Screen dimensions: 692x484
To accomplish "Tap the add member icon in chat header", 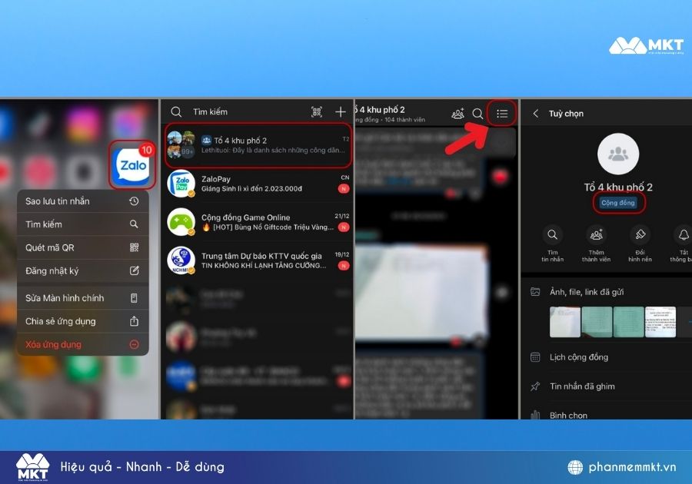I will (458, 114).
